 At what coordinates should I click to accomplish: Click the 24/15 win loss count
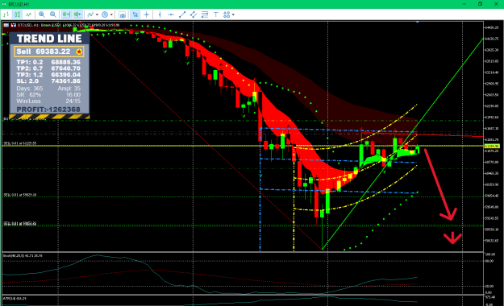click(x=73, y=101)
